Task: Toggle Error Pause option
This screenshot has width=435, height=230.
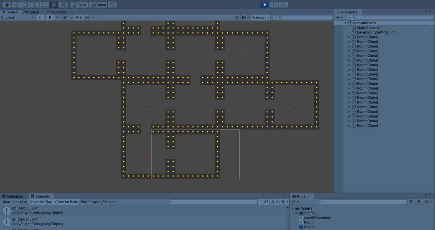Action: point(90,202)
